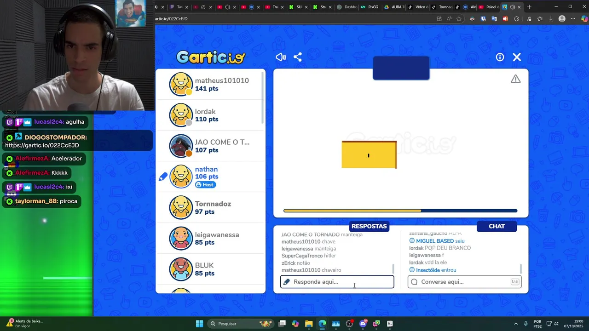The height and width of the screenshot is (331, 589).
Task: Open Copilot icon in browser toolbar
Action: tap(584, 19)
